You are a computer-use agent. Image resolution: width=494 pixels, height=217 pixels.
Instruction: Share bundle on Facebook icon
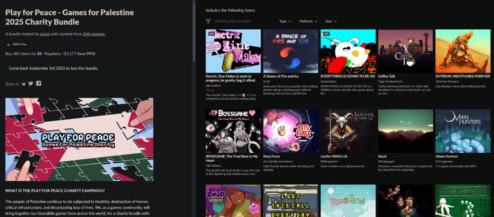pos(39,83)
